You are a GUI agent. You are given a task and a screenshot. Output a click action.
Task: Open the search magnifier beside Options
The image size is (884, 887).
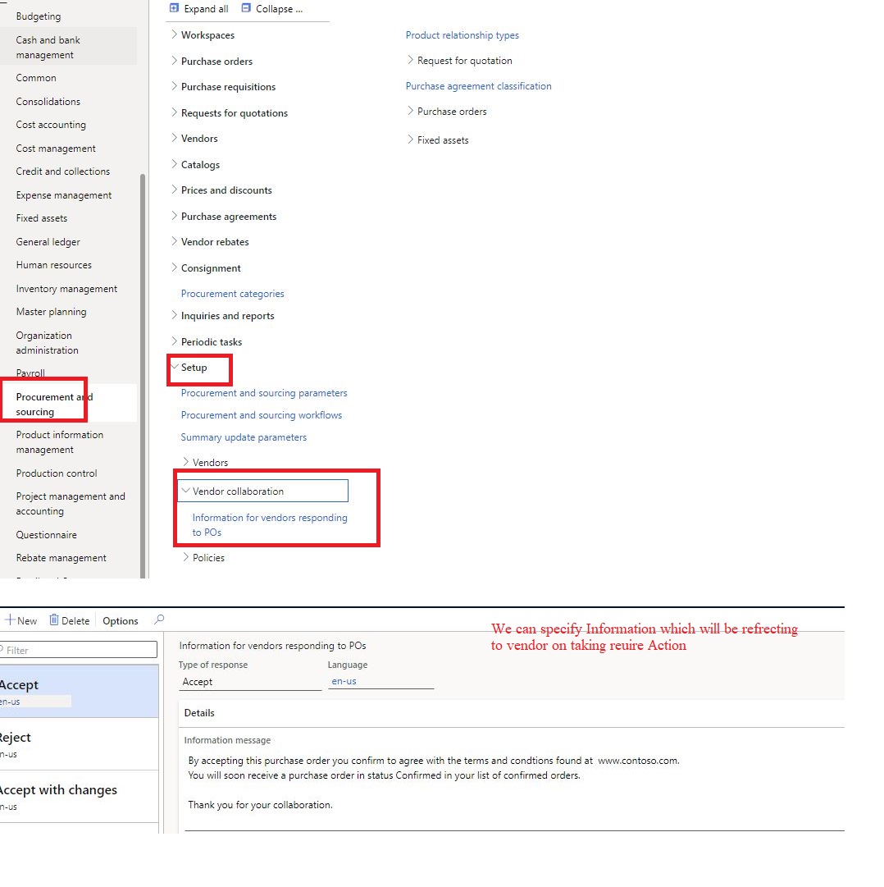pos(158,620)
